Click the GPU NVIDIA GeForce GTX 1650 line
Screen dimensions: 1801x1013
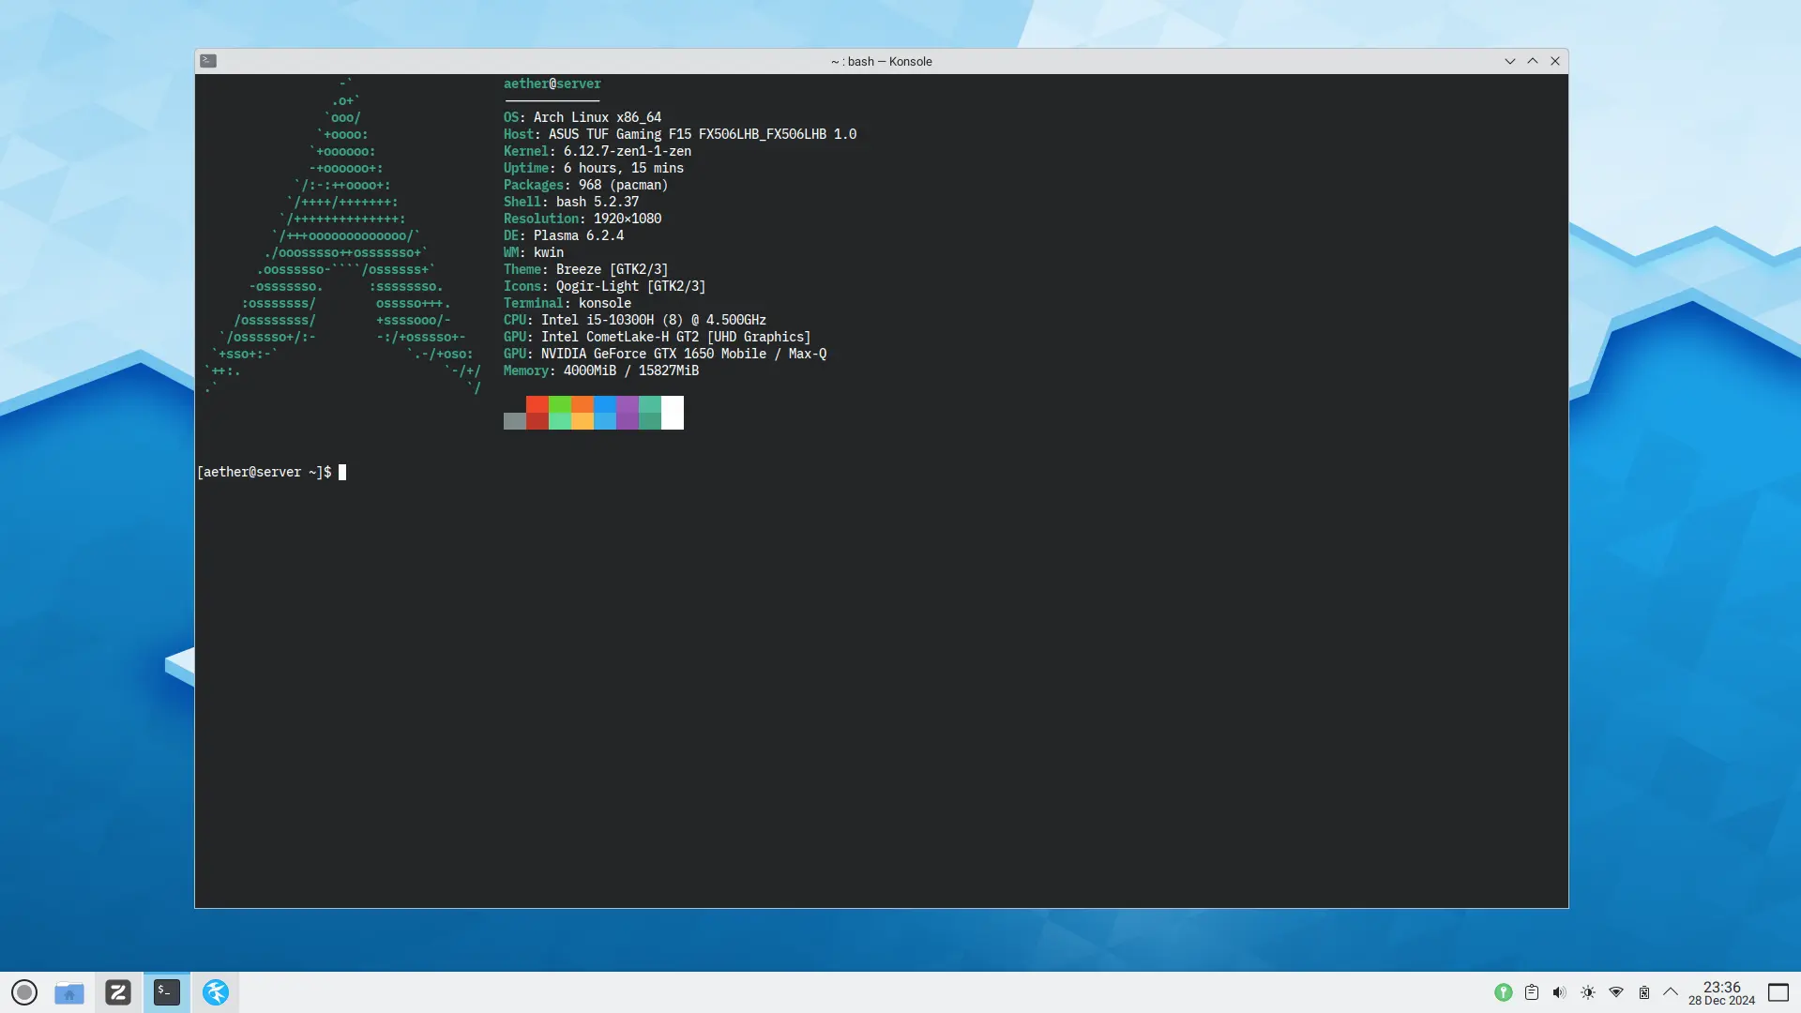click(665, 354)
